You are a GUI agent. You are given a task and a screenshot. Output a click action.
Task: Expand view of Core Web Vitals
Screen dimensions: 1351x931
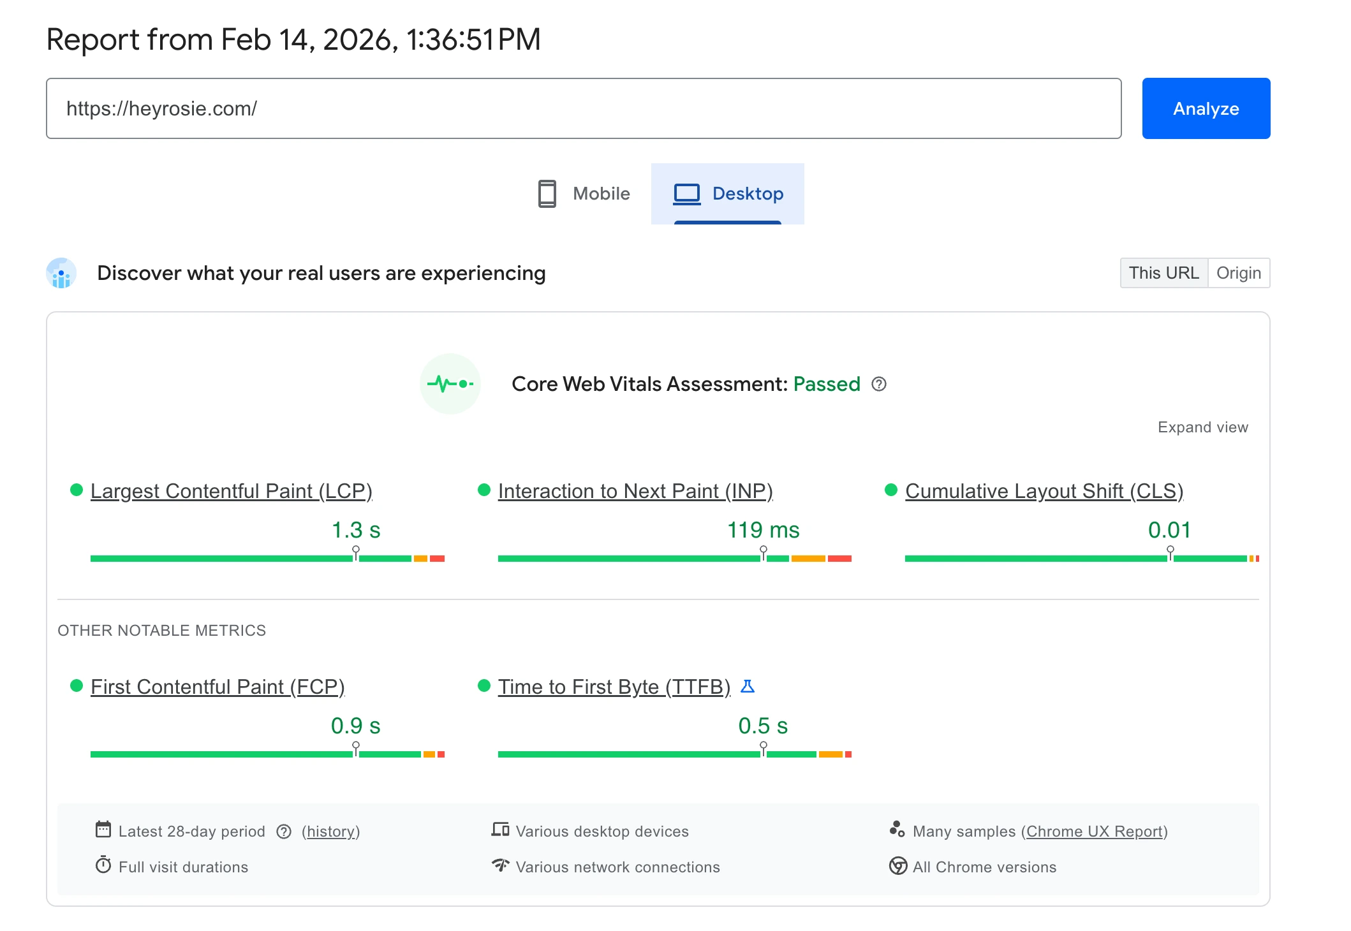pyautogui.click(x=1202, y=427)
